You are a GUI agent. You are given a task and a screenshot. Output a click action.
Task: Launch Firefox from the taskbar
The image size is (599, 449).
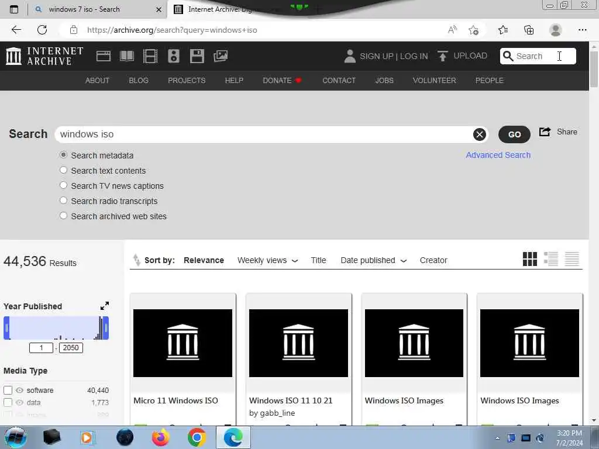161,437
